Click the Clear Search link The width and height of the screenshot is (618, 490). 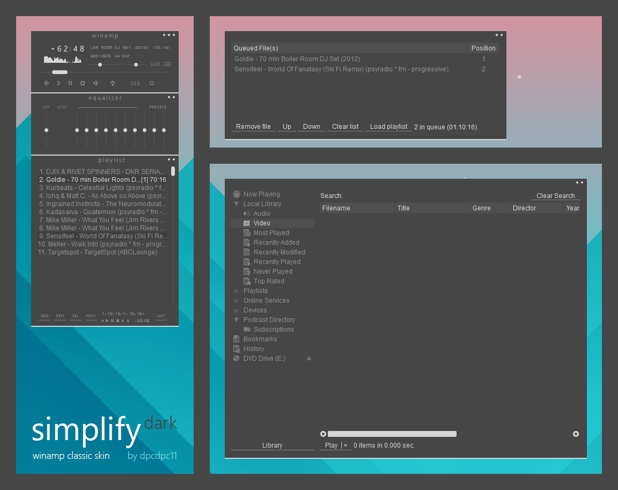click(555, 195)
